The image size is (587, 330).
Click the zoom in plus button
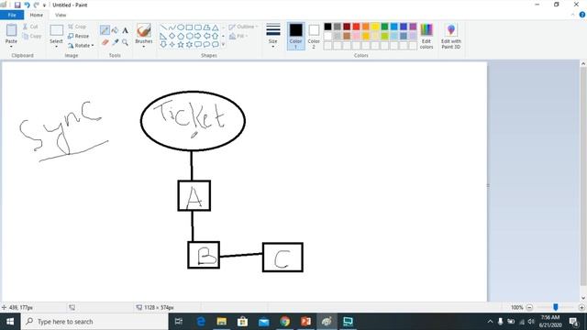pos(581,307)
